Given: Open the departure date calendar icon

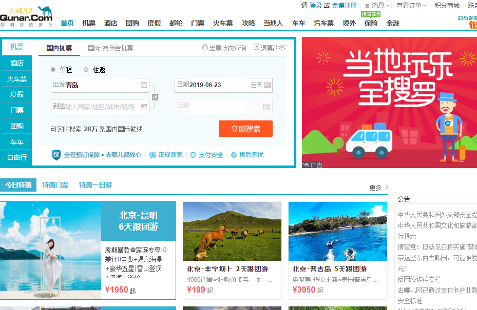Looking at the screenshot, I should pos(267,85).
